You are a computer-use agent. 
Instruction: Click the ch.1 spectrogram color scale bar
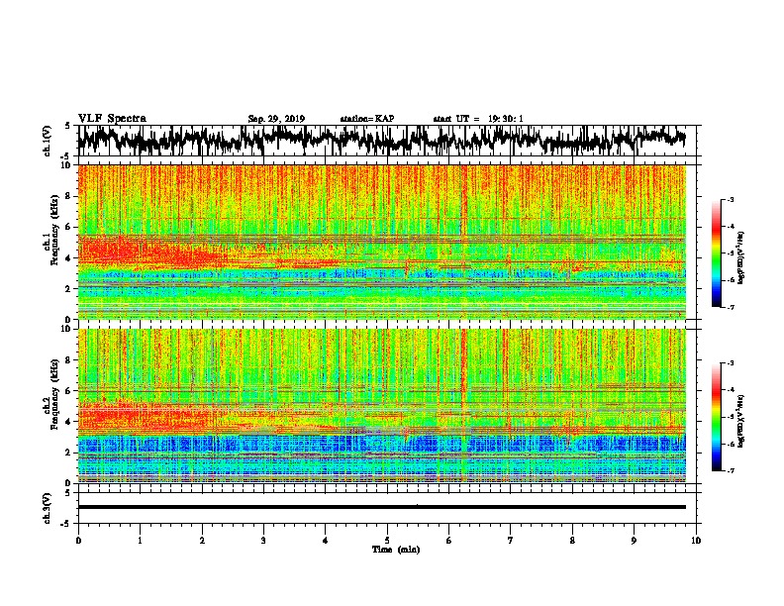(x=716, y=252)
